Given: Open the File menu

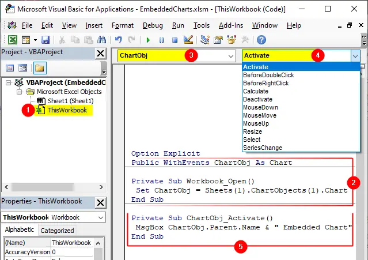Looking at the screenshot, I should [x=27, y=25].
